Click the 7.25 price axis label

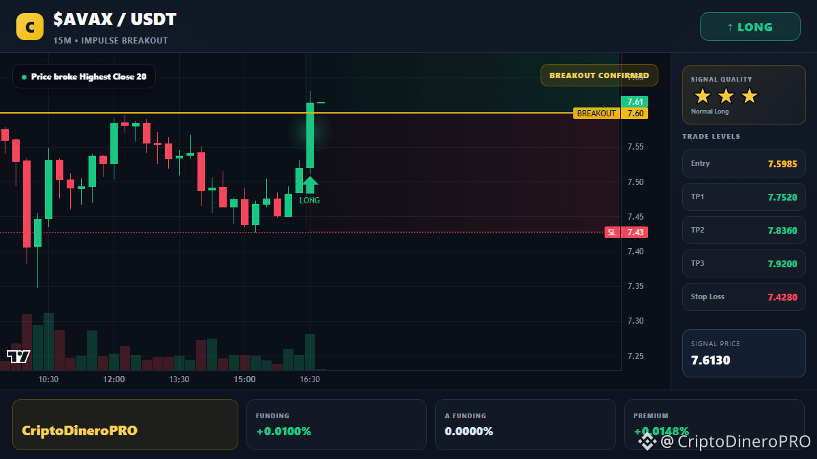pyautogui.click(x=635, y=356)
